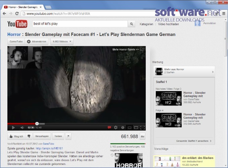The height and width of the screenshot is (168, 228).
Task: Select the Horror - Slender Gameplay browser tab
Action: (23, 7)
